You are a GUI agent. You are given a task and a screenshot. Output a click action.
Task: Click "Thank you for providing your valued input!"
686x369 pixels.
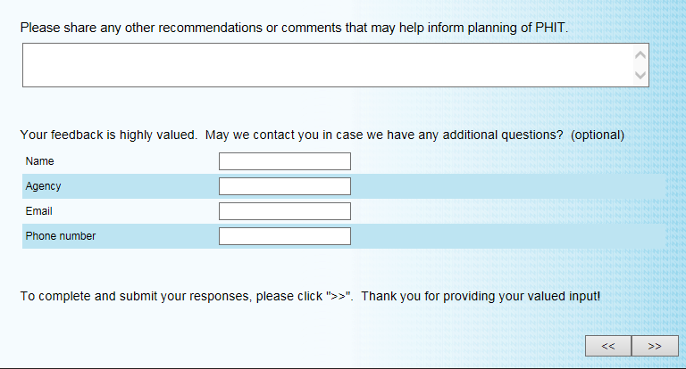coord(481,295)
